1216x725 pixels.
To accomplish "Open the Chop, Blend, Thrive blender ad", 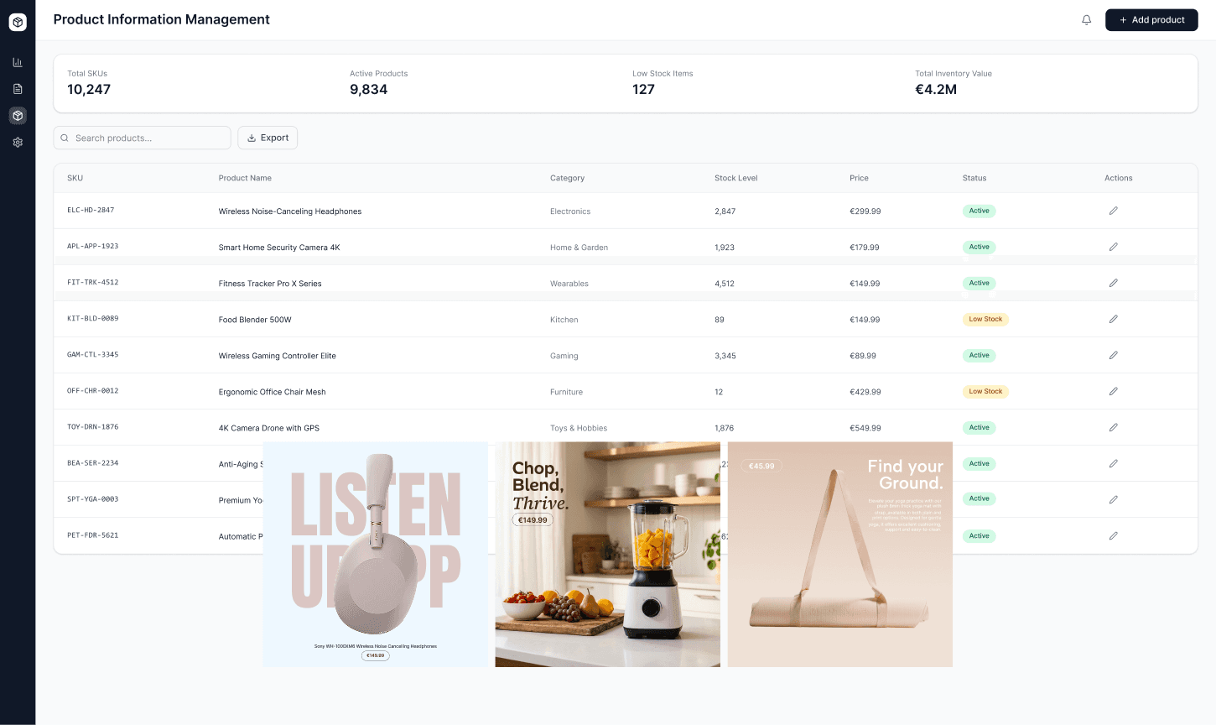I will pyautogui.click(x=608, y=555).
